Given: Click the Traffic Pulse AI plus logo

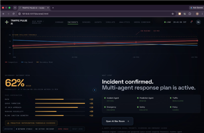Looking at the screenshot, I should (7, 22).
